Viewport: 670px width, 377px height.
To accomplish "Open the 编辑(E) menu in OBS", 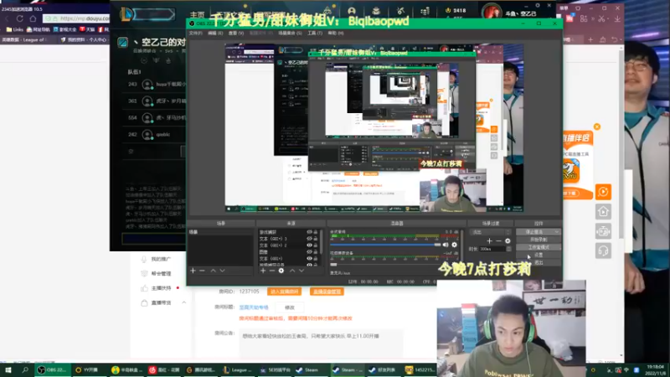I will tap(215, 34).
